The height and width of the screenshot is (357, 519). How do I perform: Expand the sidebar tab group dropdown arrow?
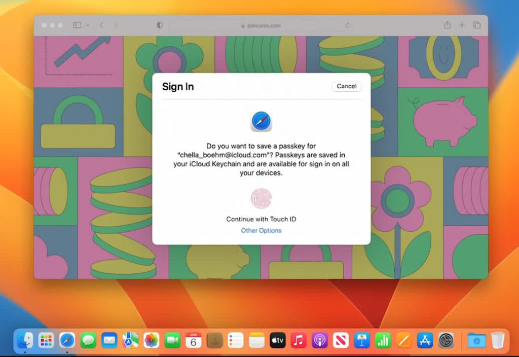coord(88,25)
